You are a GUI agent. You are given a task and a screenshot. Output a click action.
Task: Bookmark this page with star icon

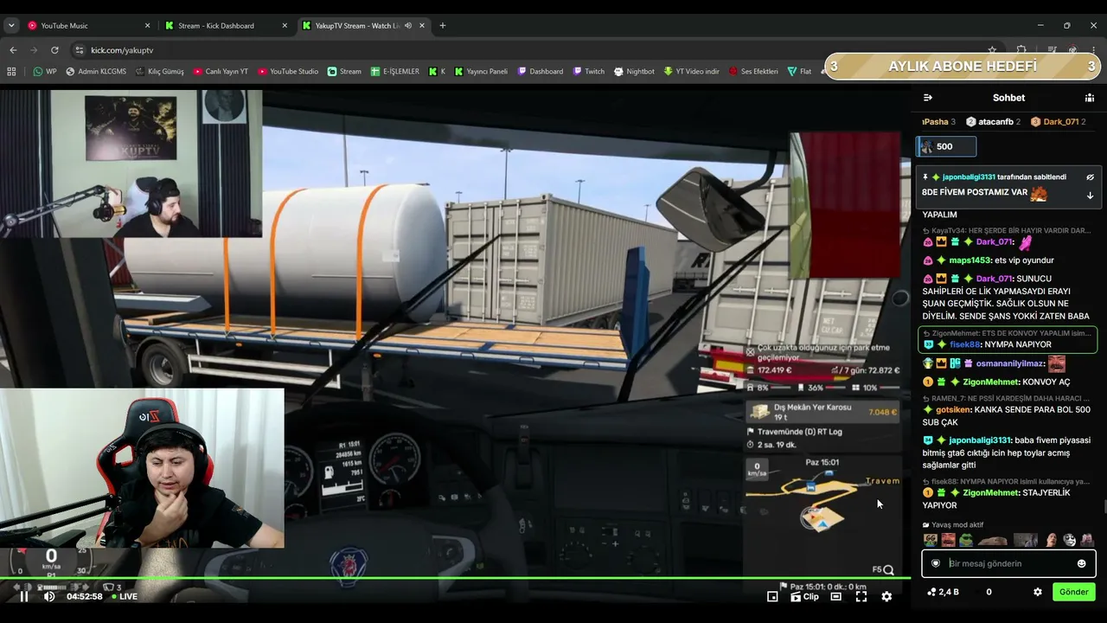(992, 50)
